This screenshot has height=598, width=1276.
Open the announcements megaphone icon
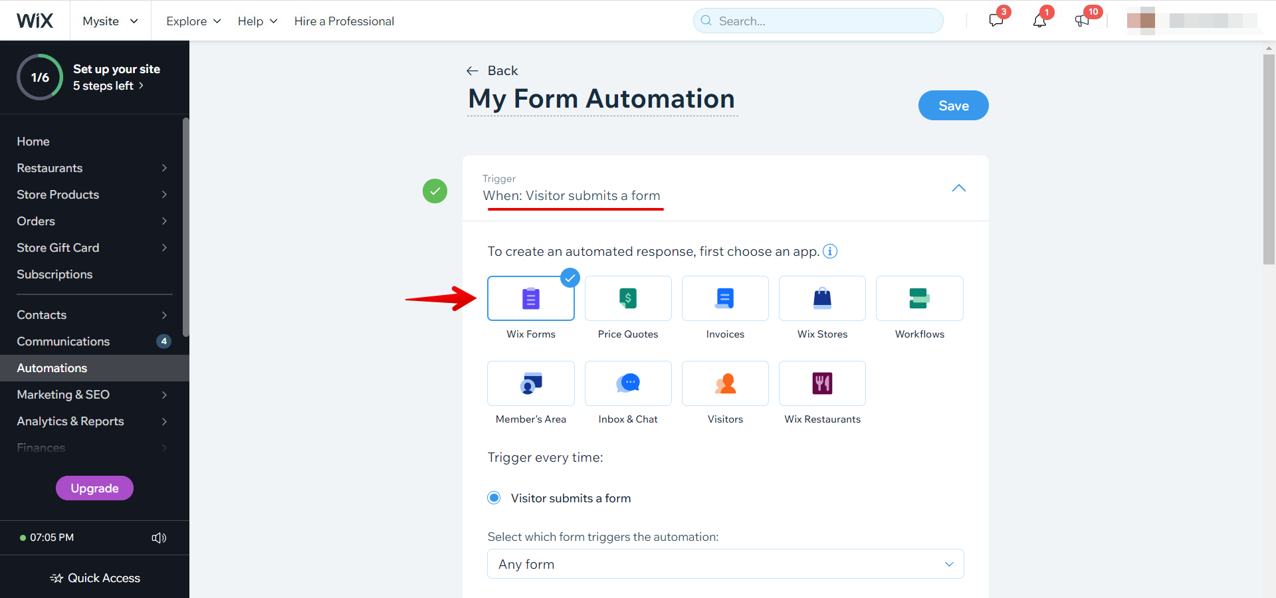pos(1083,20)
